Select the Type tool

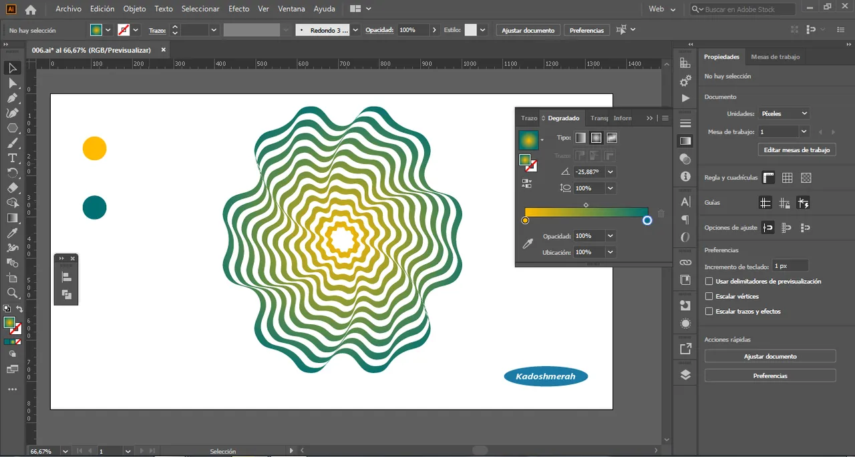pos(12,158)
